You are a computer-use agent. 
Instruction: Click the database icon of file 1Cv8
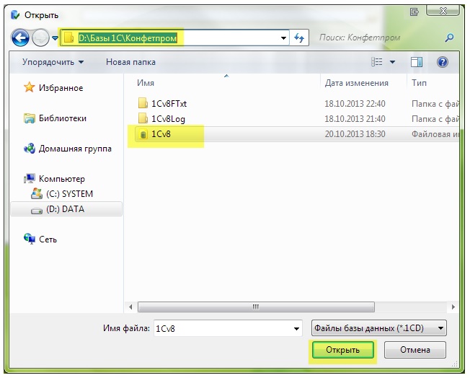(143, 134)
